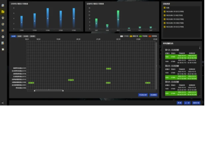Screen dimensions: 206x149
Task: Uncheck the YAOGAN-33 04 target checkbox
Action: 164,15
